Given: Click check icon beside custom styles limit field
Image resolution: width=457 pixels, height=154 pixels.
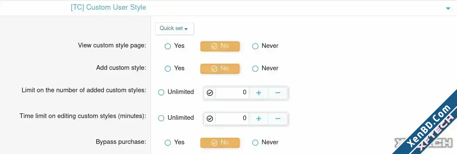Looking at the screenshot, I should pos(210,93).
